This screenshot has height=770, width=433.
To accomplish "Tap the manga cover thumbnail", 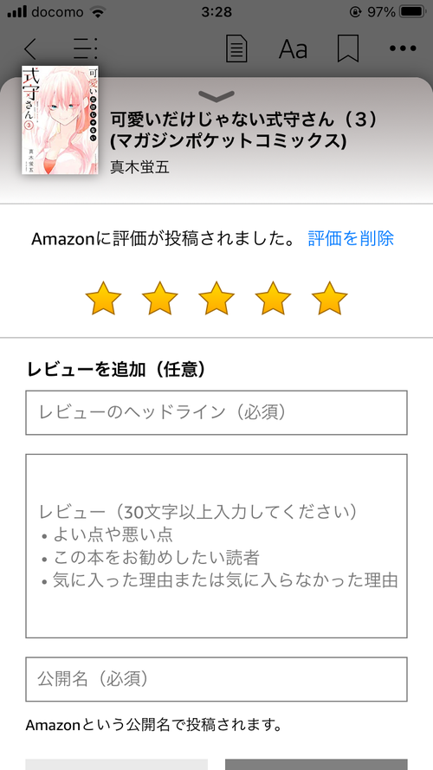I will [x=60, y=120].
